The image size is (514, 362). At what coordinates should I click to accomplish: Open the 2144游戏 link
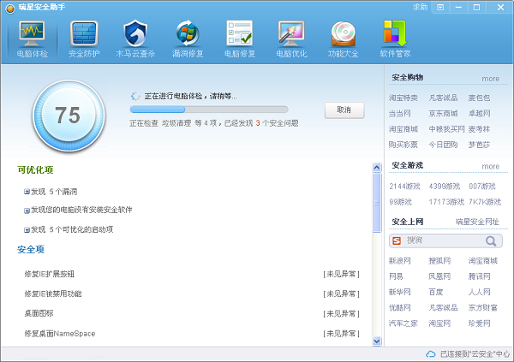click(x=404, y=187)
